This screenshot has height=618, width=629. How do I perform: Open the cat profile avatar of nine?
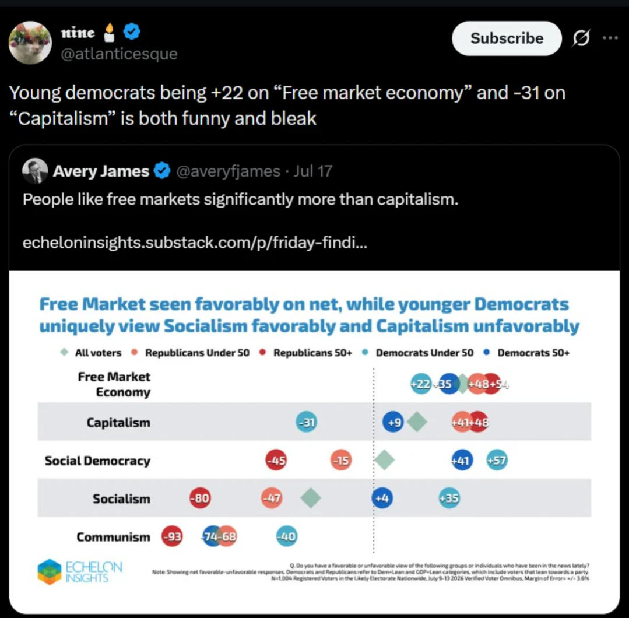point(30,43)
